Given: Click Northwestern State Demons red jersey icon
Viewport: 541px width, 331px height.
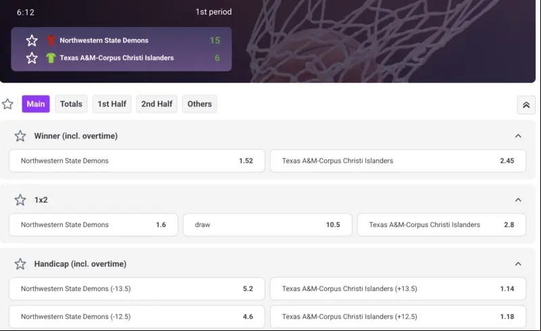Looking at the screenshot, I should (51, 41).
